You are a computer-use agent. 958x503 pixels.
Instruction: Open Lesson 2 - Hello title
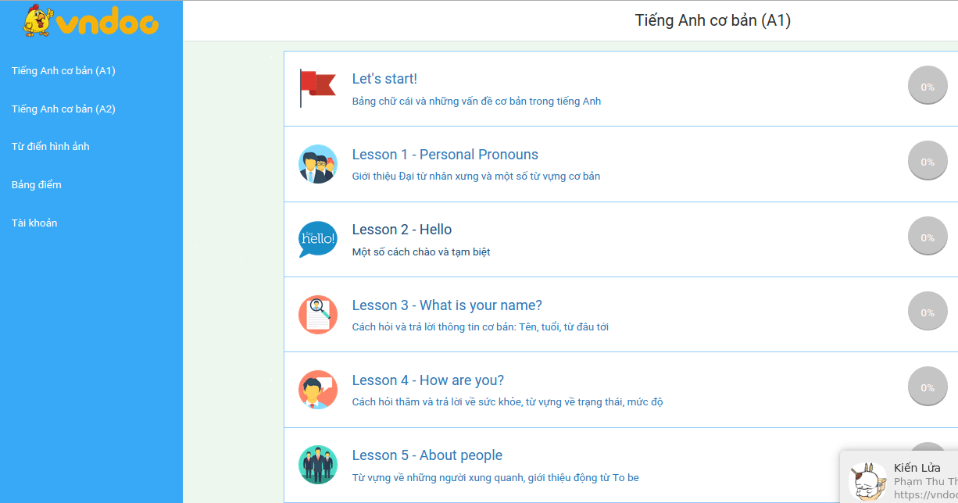click(402, 230)
